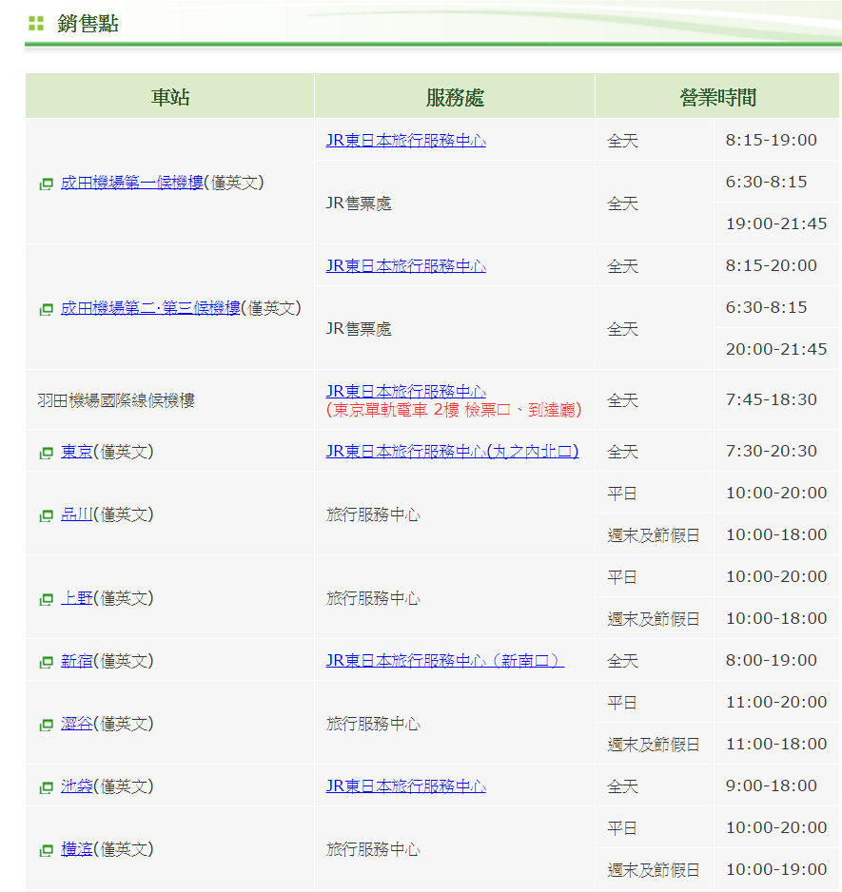Click the 11:00-20:00 hours cell
This screenshot has height=892, width=842.
(x=776, y=702)
